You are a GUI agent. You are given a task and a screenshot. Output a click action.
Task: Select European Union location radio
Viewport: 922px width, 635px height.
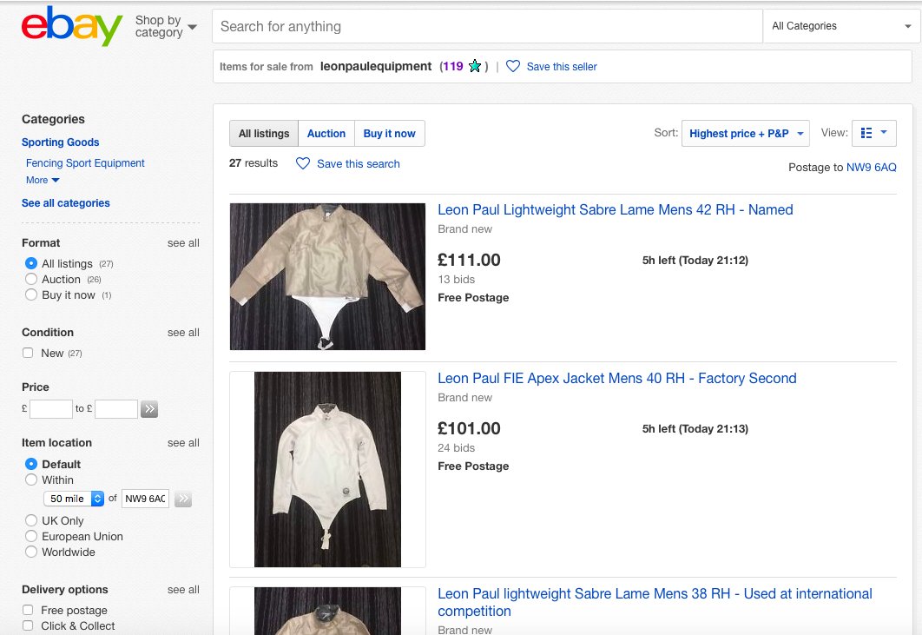[x=31, y=536]
